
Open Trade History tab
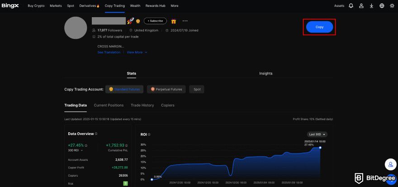point(142,105)
